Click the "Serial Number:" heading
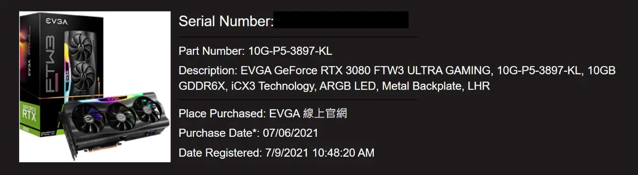The height and width of the screenshot is (175, 638). coord(226,21)
